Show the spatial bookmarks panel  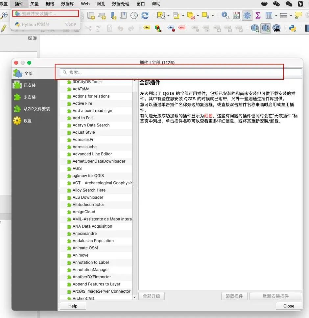[123, 15]
